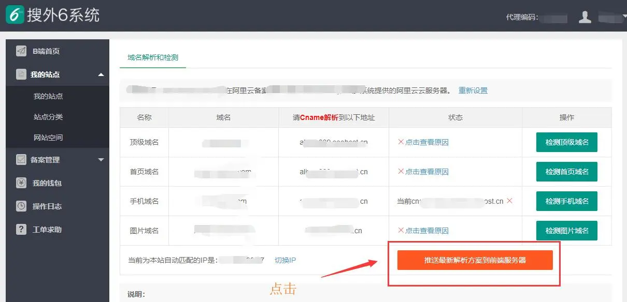Click the 搜外6系统 logo icon
The height and width of the screenshot is (302, 627).
[15, 15]
